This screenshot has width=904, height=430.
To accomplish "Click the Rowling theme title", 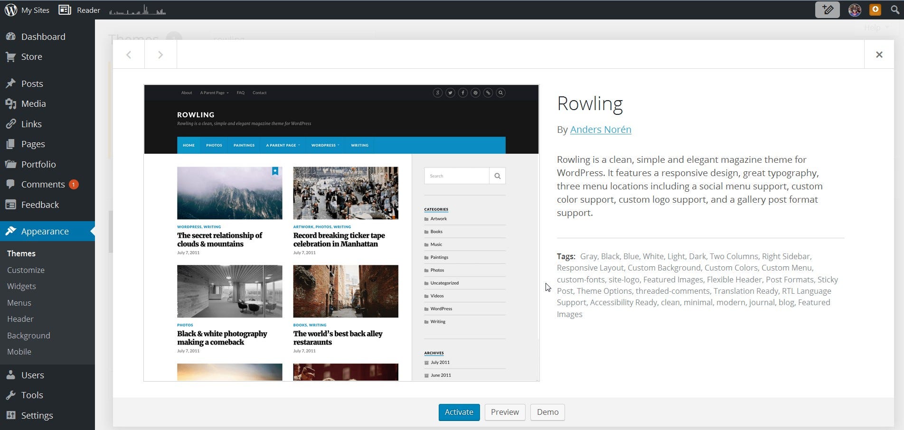I will point(590,104).
